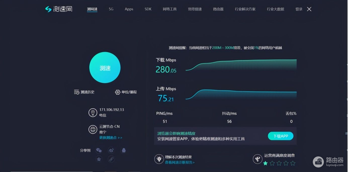The width and height of the screenshot is (348, 172).
Task: Click 更换测速点 change node link
Action: 111,138
